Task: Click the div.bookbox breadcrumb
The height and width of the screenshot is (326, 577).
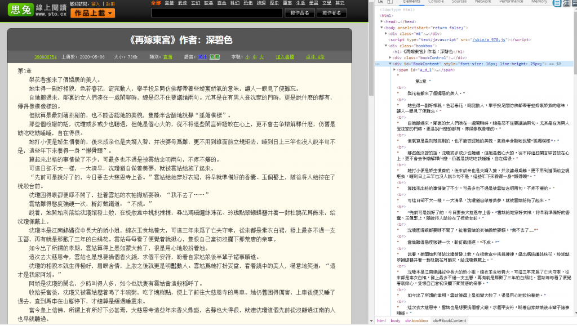Action: tap(416, 321)
